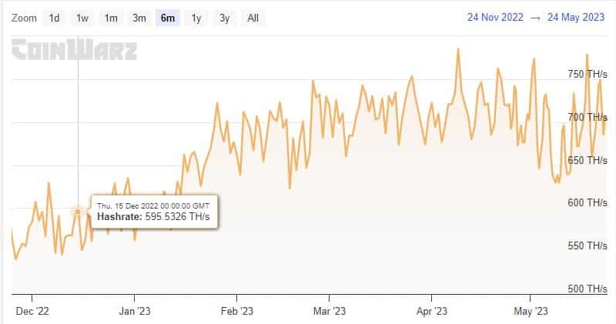Screen dimensions: 616x324
Task: Click the CoinWarz watermark logo
Action: click(x=74, y=51)
